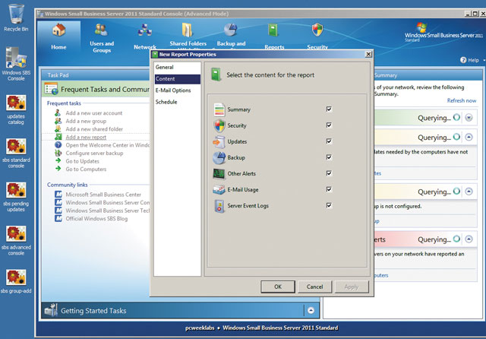Click Configure server backup link
The height and width of the screenshot is (339, 486).
94,154
